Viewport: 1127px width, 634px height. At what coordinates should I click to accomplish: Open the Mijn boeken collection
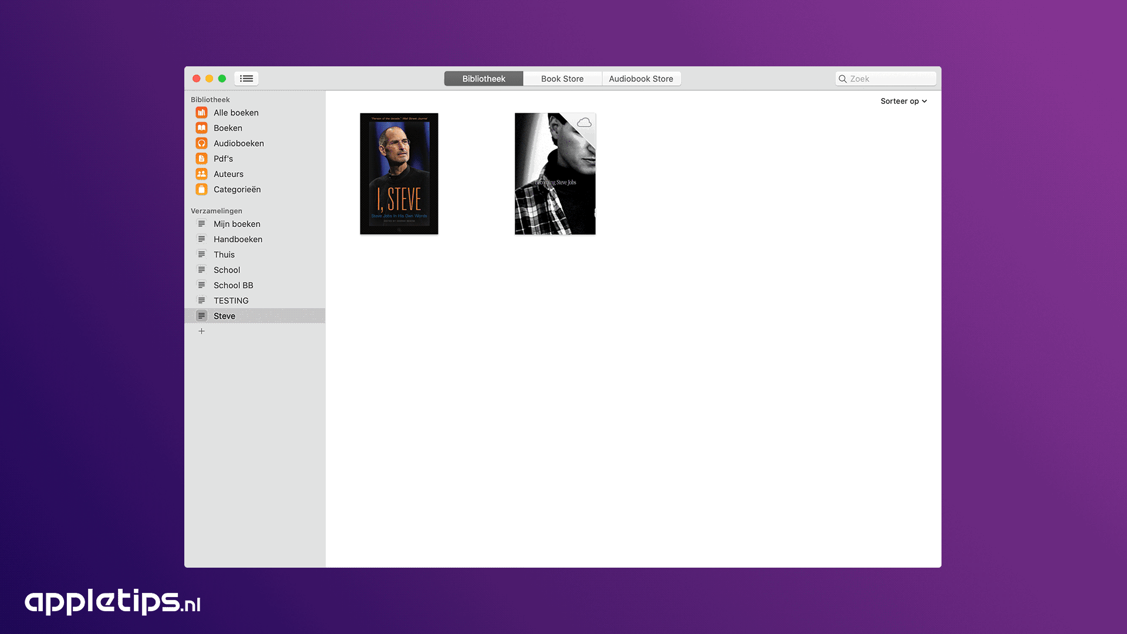(x=237, y=224)
